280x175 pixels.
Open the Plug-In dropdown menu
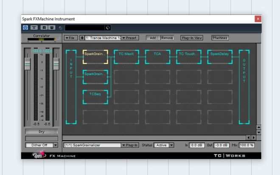click(130, 145)
